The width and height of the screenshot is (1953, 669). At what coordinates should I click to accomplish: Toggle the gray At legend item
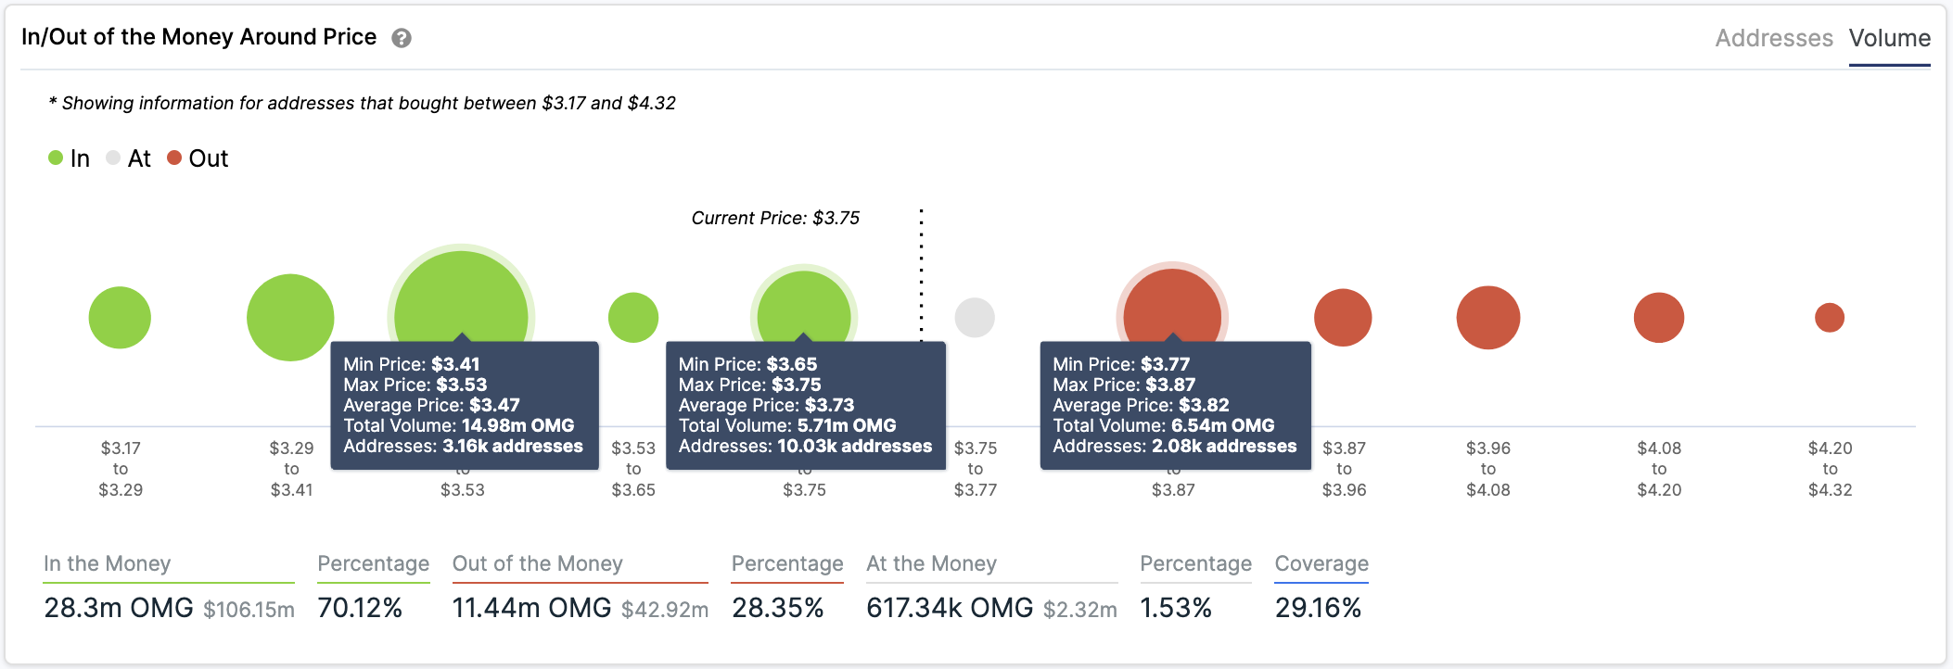129,158
